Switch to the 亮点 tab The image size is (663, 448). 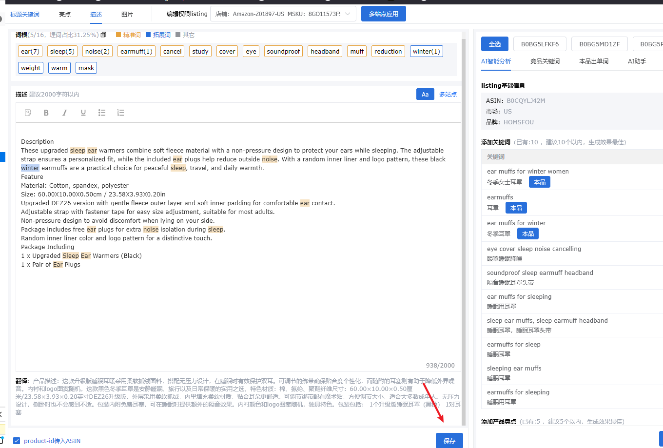(65, 14)
